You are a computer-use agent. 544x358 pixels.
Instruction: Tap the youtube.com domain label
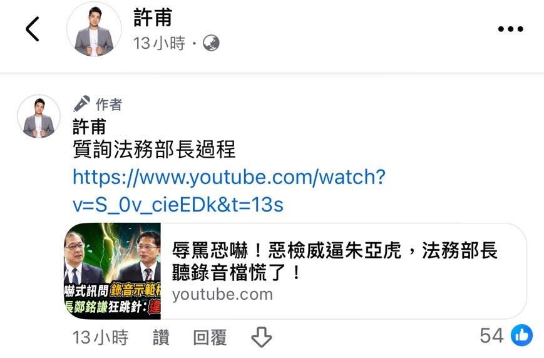click(222, 295)
